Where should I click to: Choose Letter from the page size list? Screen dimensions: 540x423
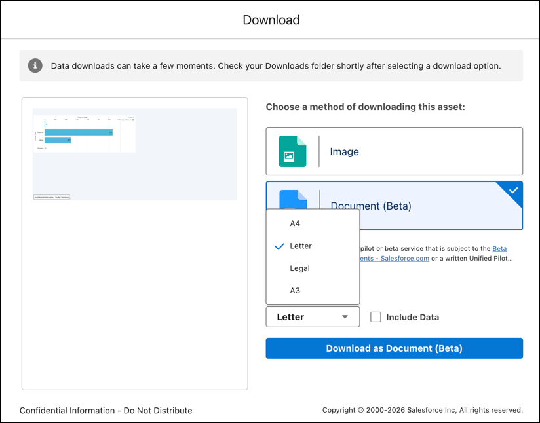[x=313, y=246]
